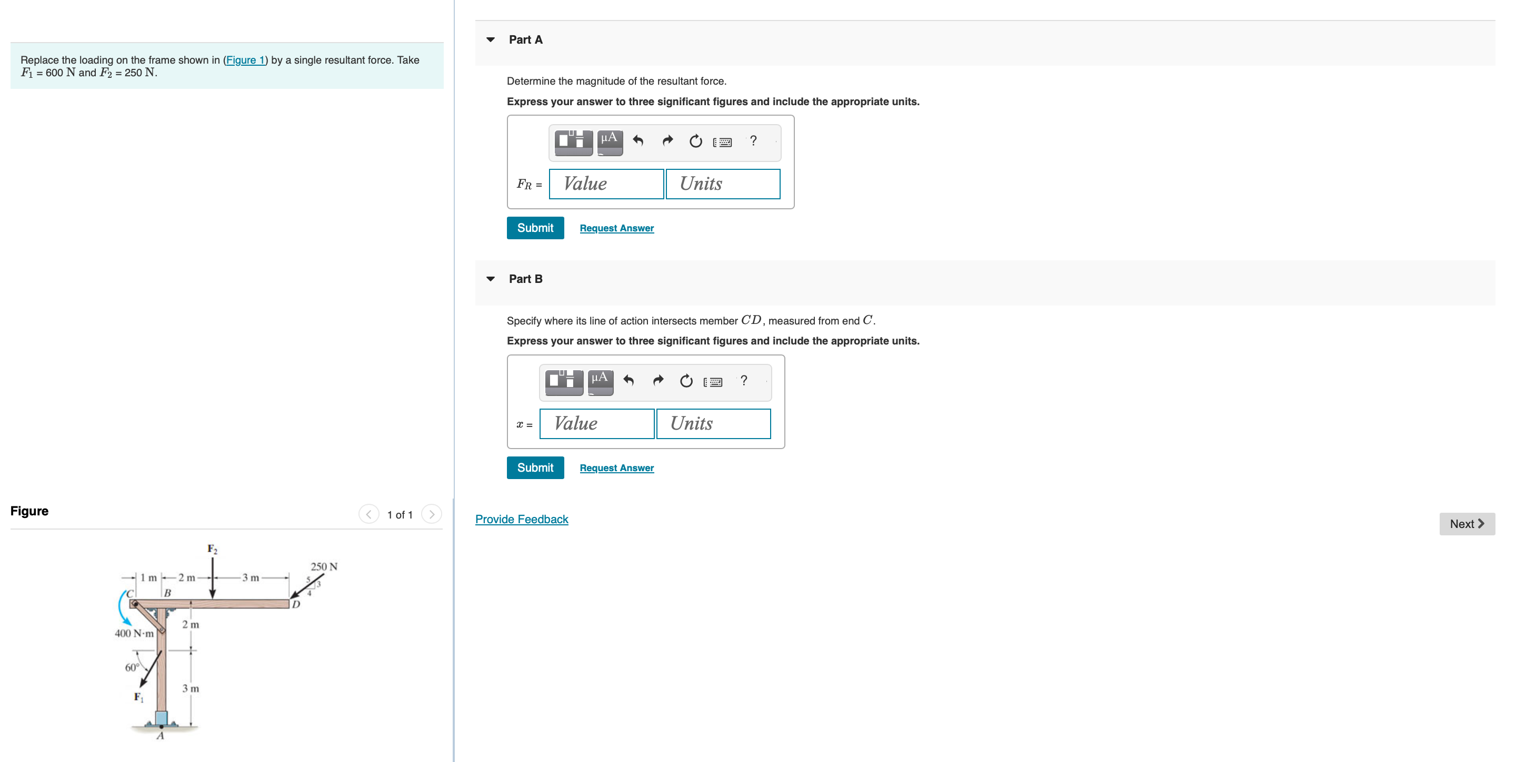Open the Figure 1 link in the problem statement
The image size is (1516, 762).
245,60
